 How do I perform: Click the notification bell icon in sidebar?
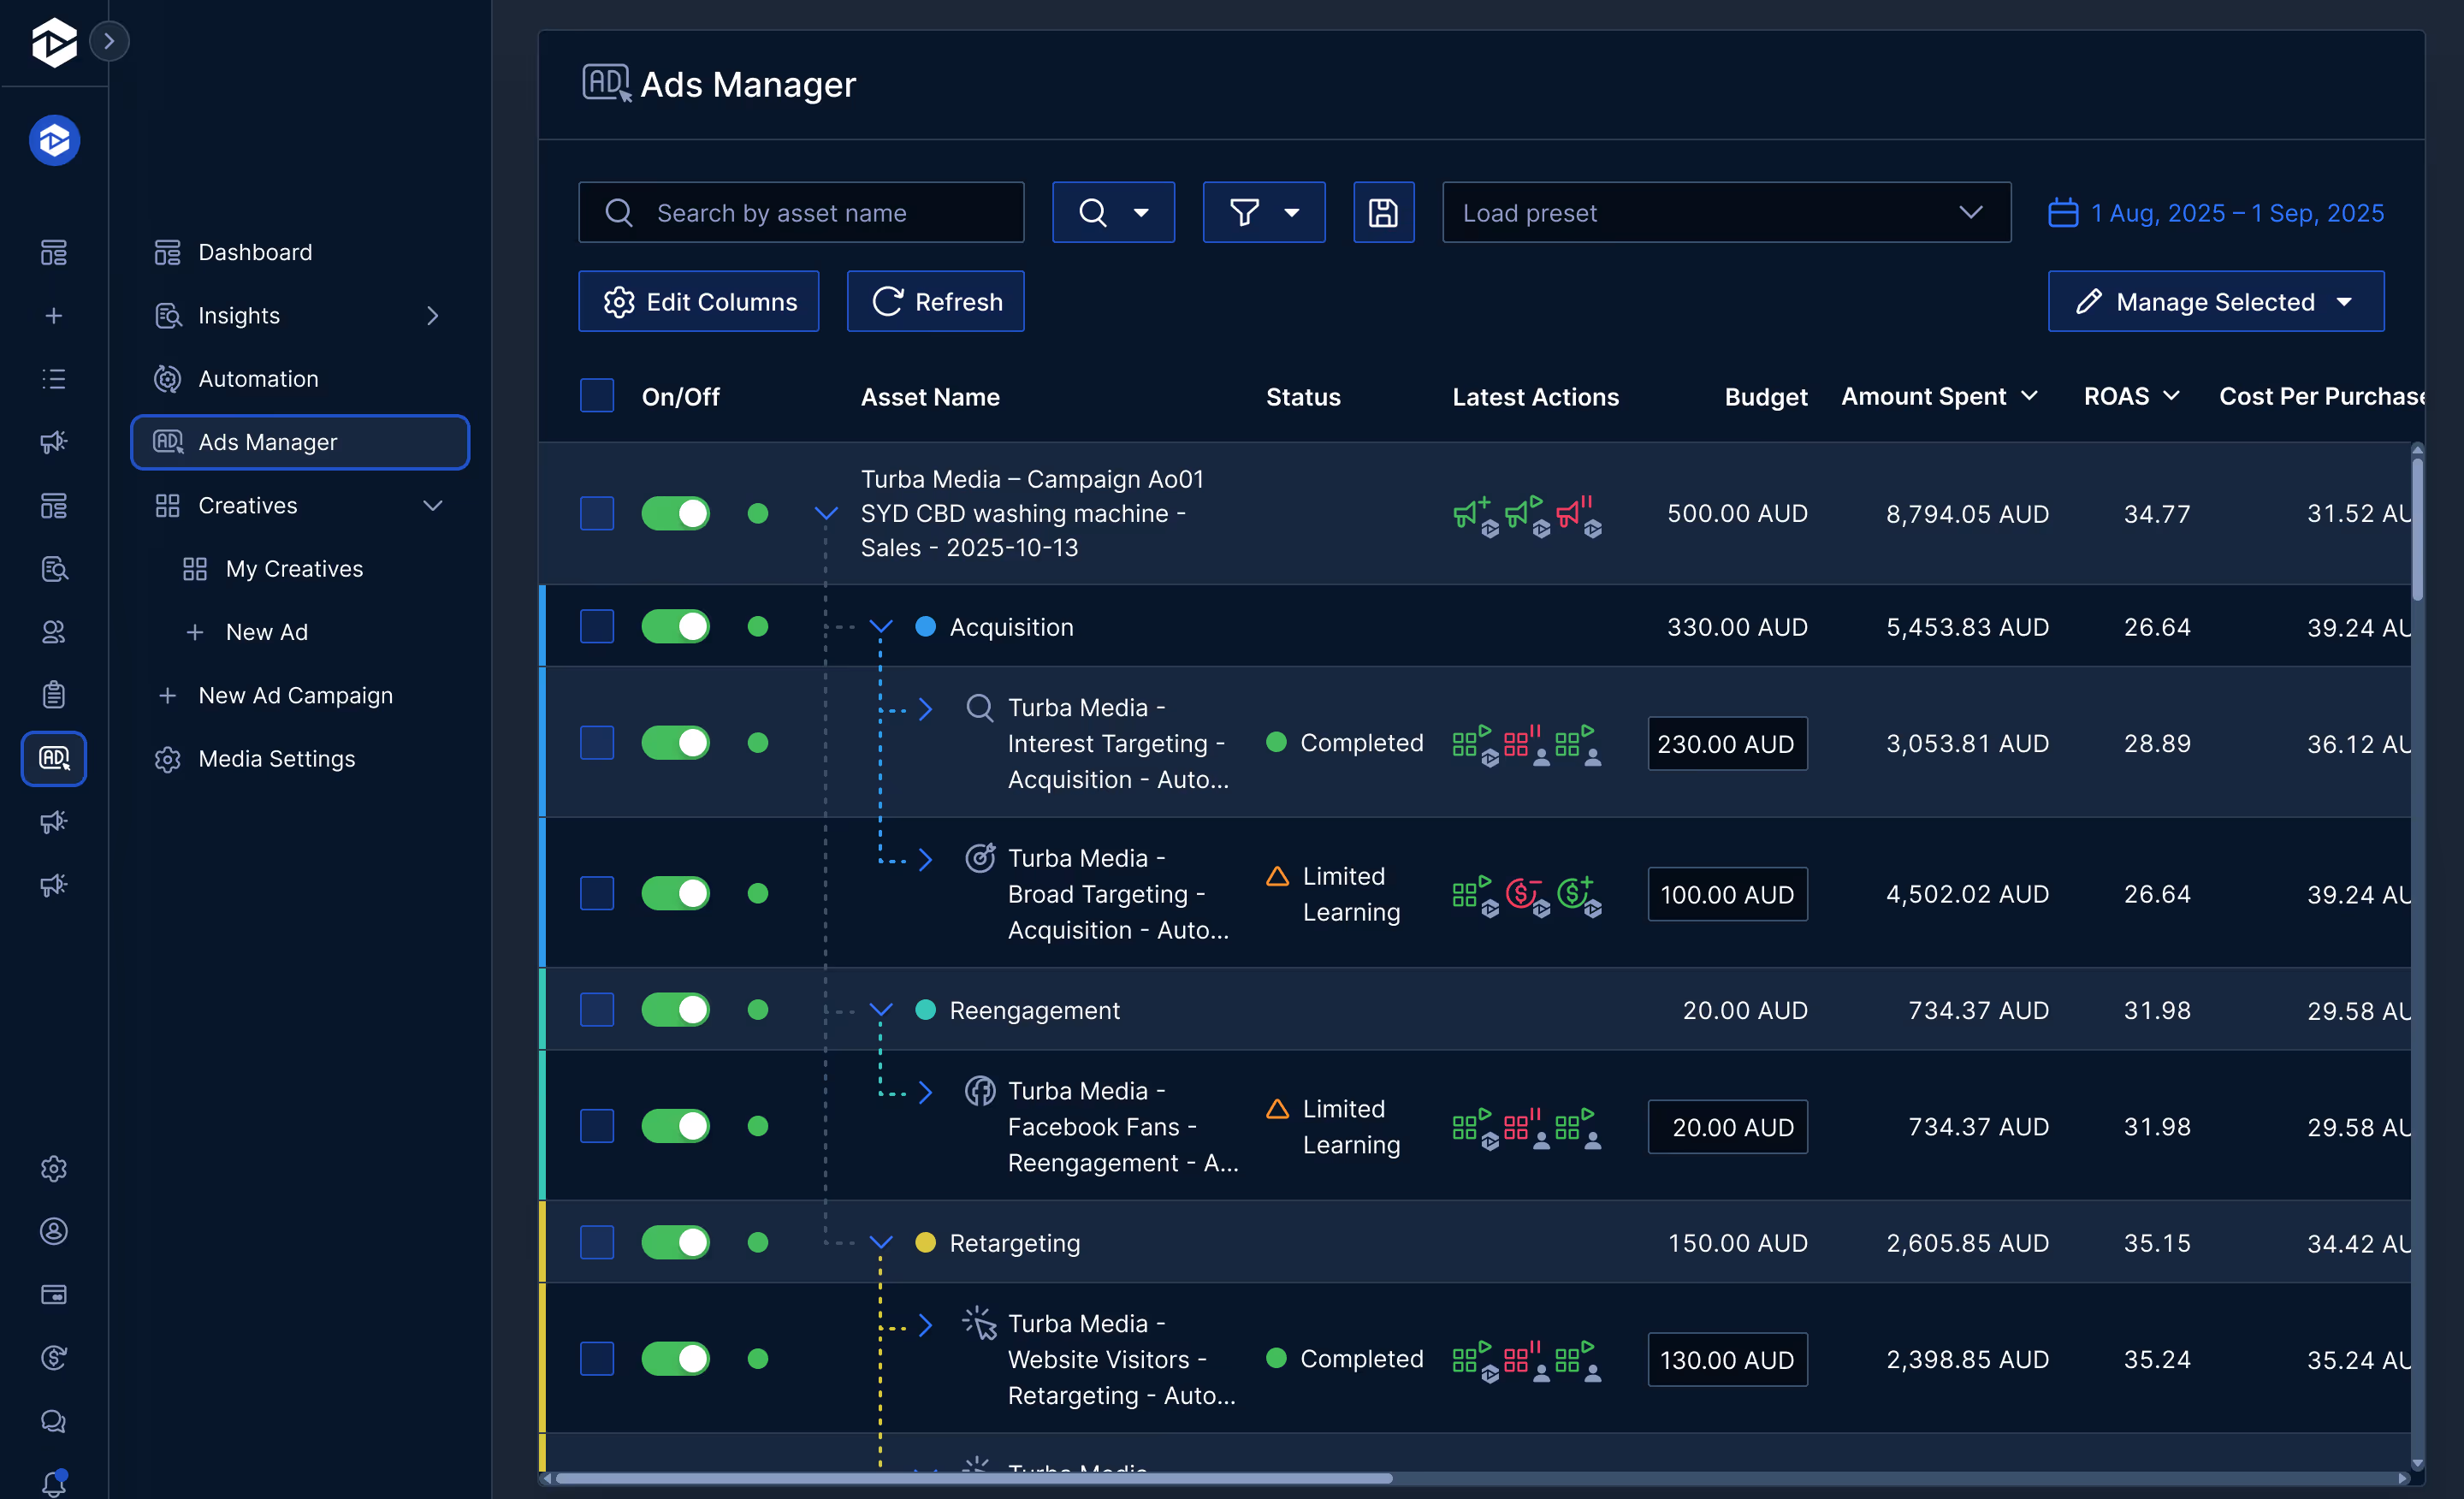[x=54, y=1483]
